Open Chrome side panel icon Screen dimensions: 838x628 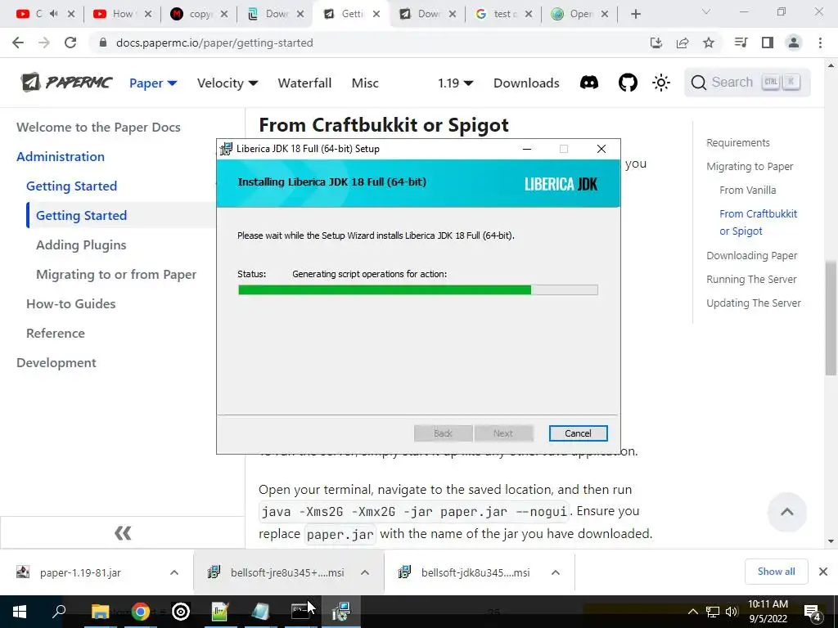768,43
